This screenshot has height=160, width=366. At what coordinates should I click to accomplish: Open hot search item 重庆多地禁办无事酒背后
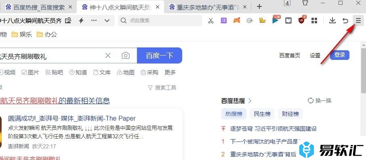click(263, 154)
